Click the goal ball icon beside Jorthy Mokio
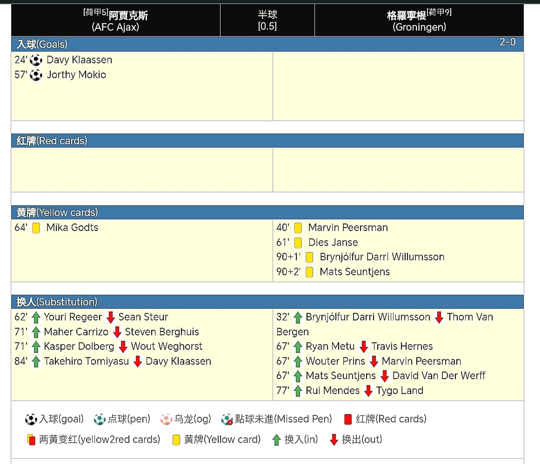 (36, 75)
